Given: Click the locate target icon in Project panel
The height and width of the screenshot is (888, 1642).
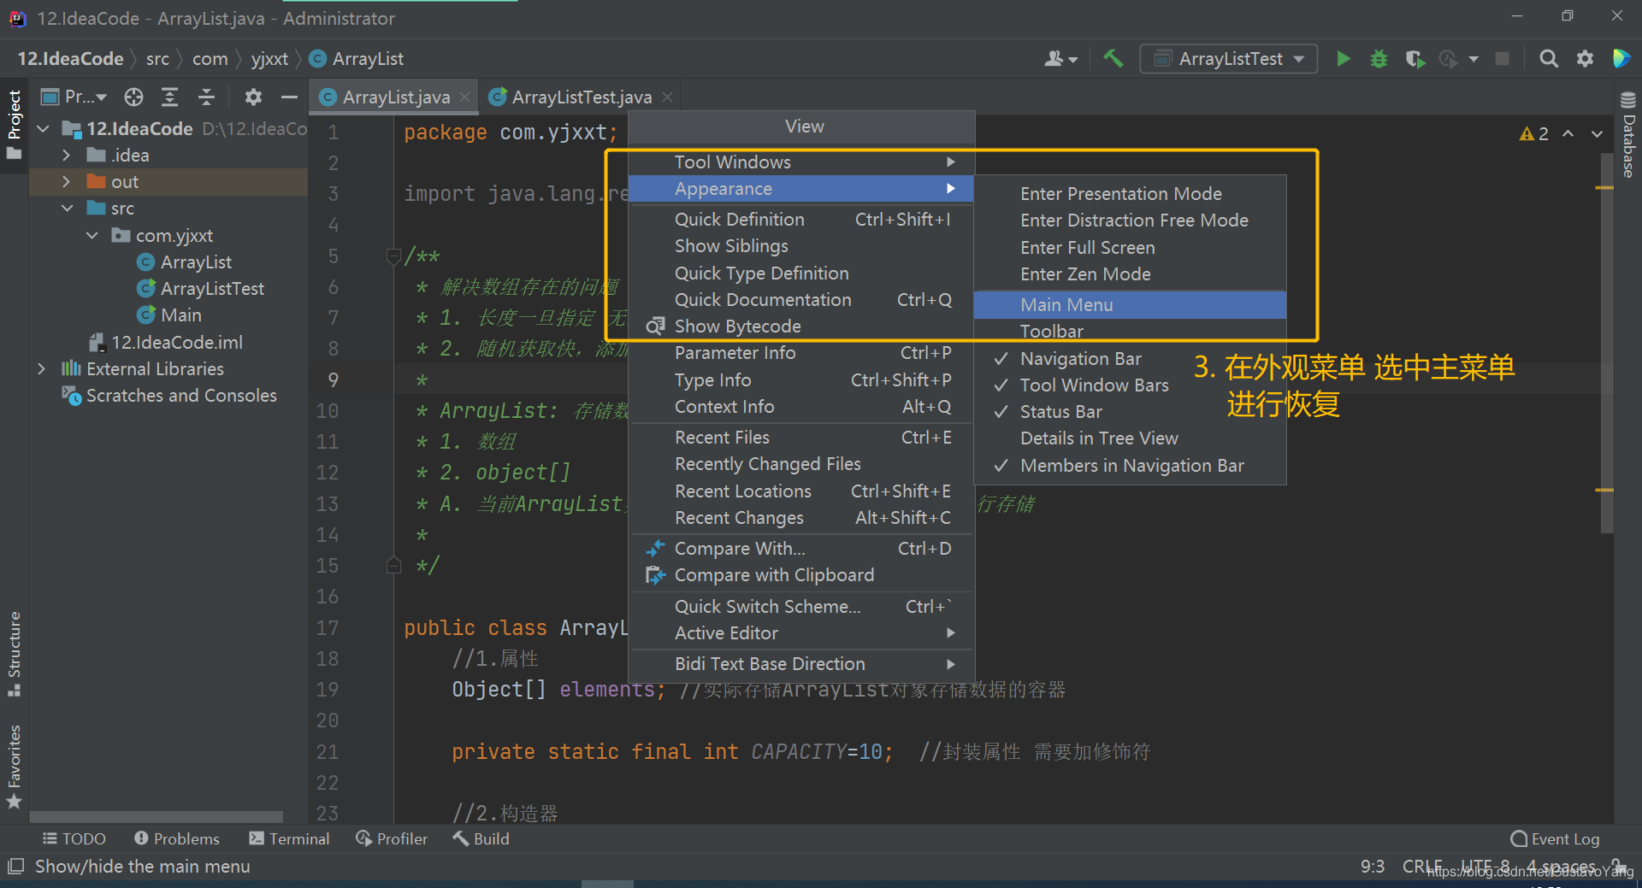Looking at the screenshot, I should [133, 97].
